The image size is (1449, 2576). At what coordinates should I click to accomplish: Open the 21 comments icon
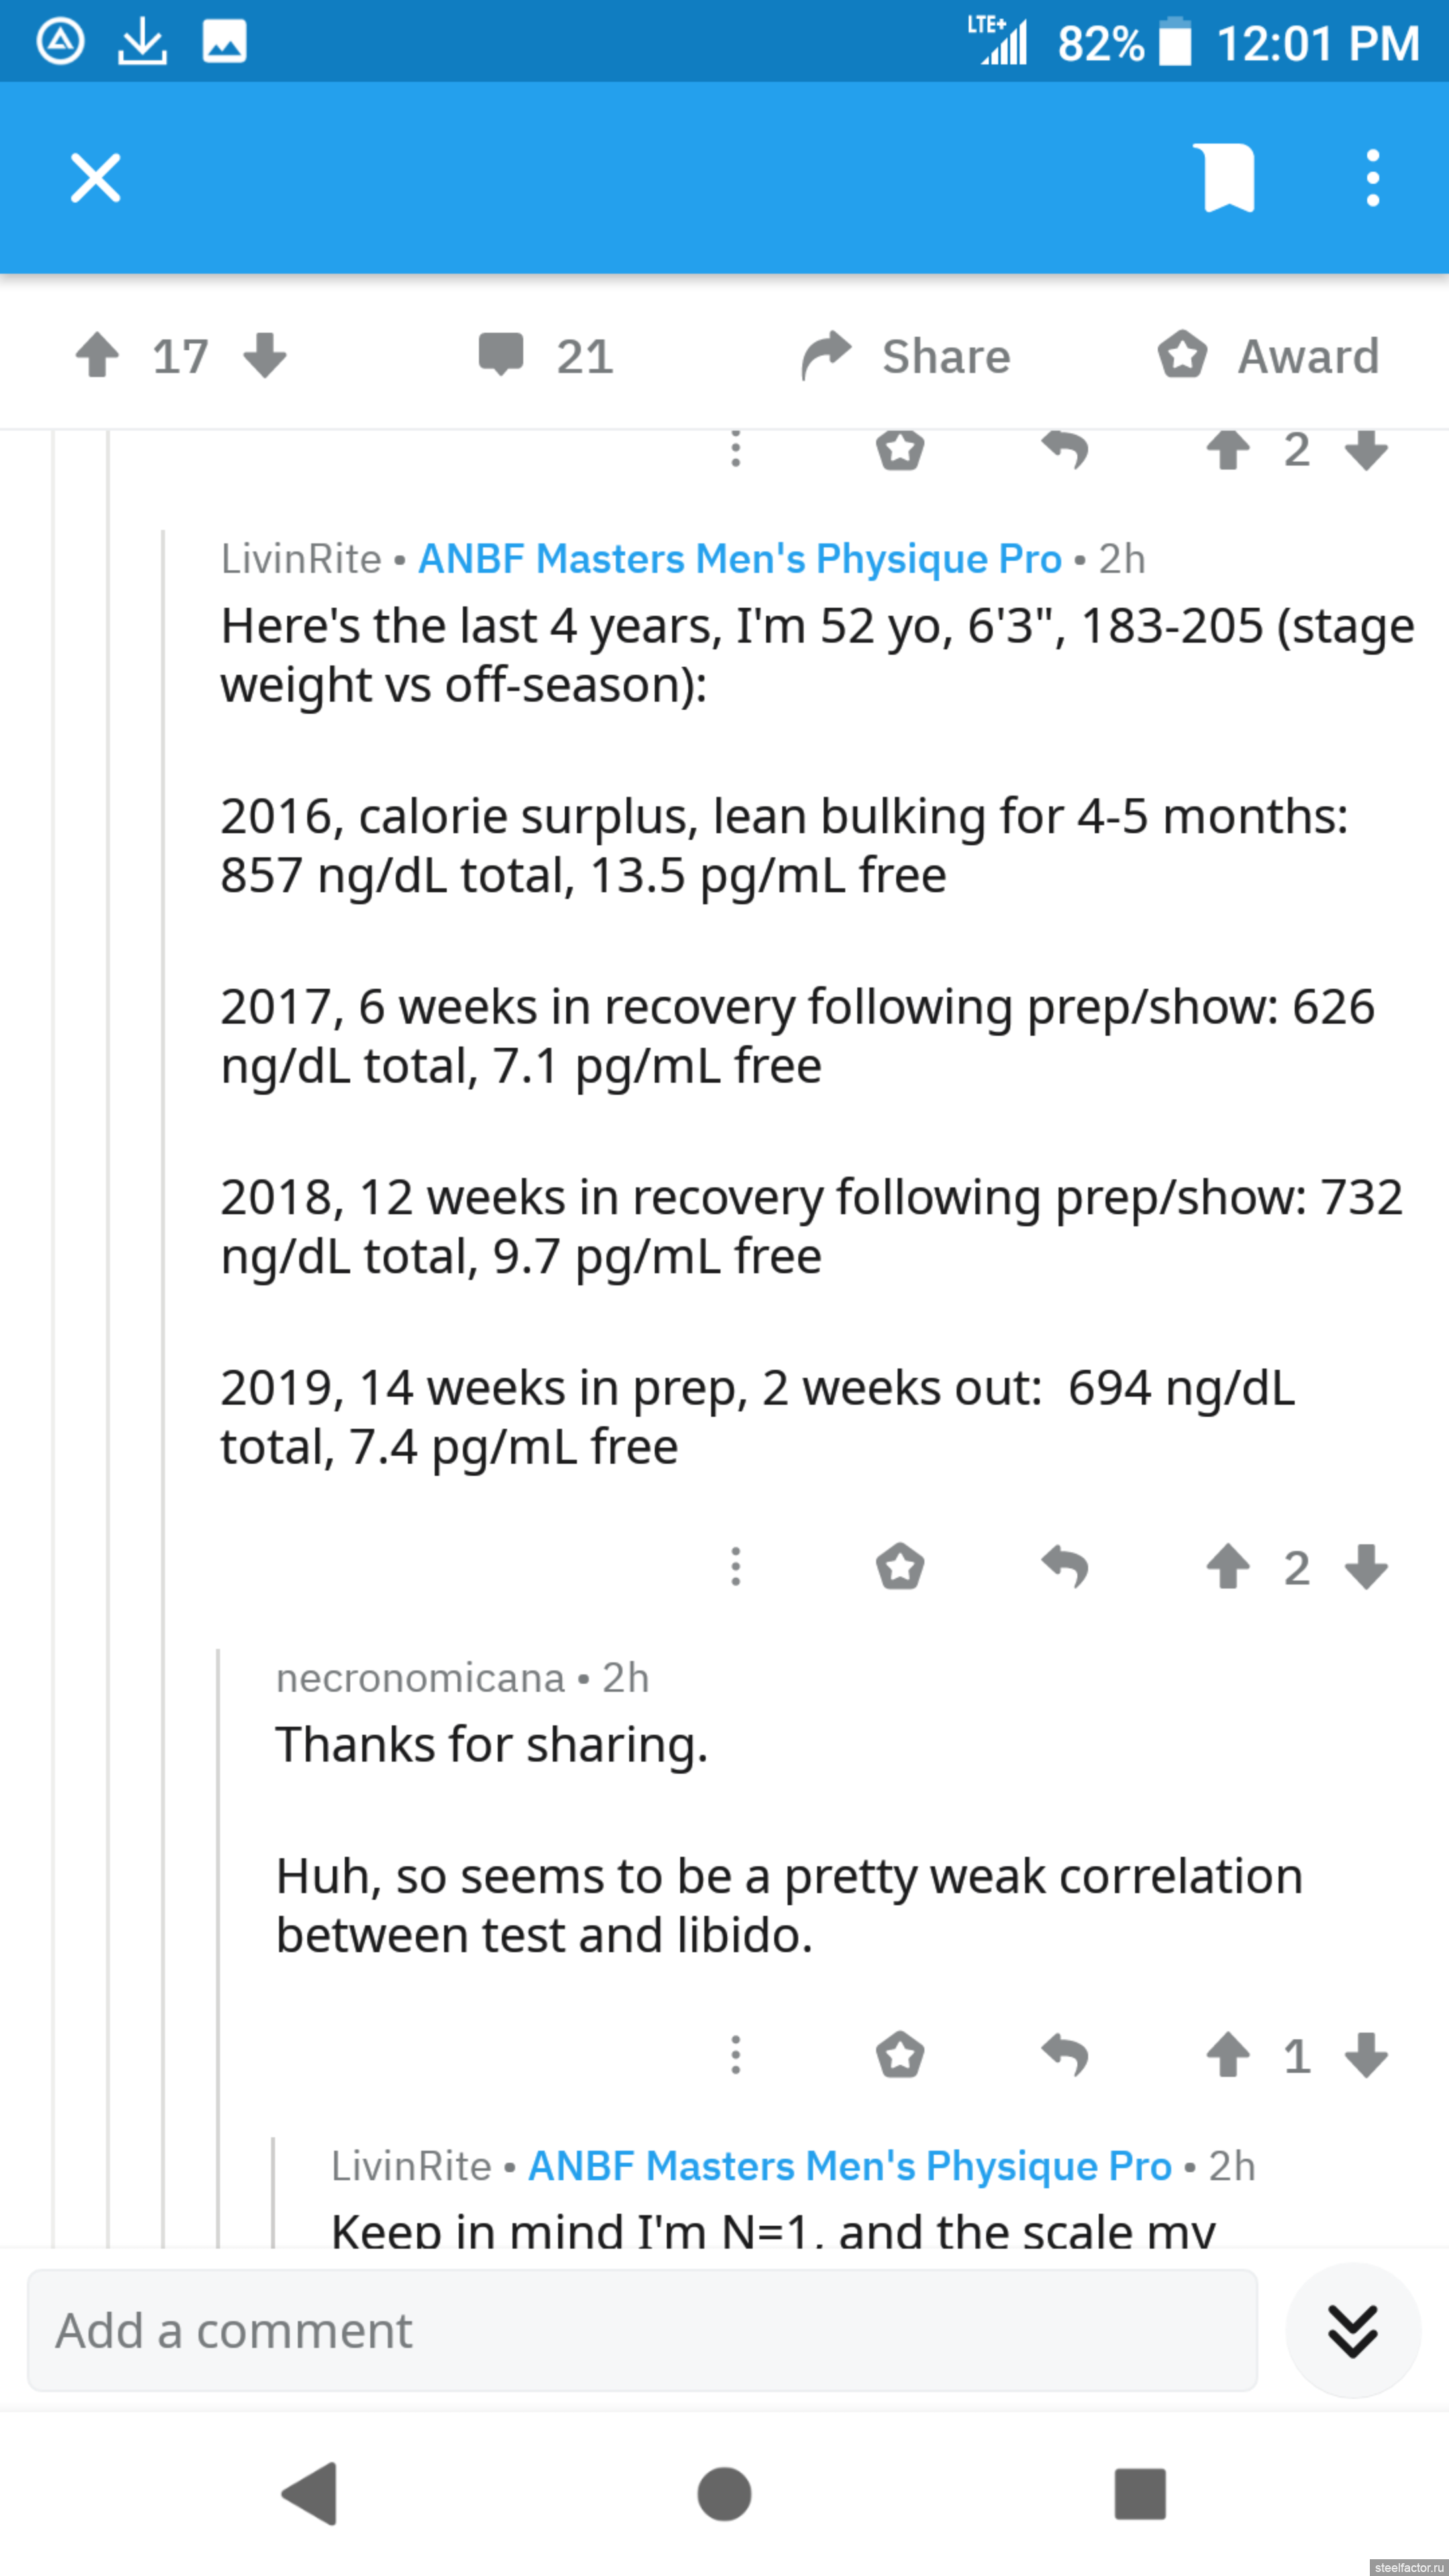point(501,356)
